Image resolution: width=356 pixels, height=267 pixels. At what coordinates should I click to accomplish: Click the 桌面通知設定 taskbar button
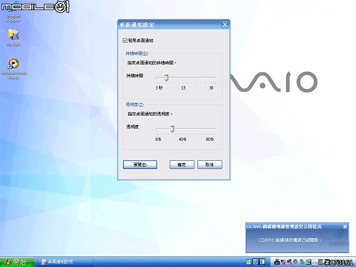65,262
